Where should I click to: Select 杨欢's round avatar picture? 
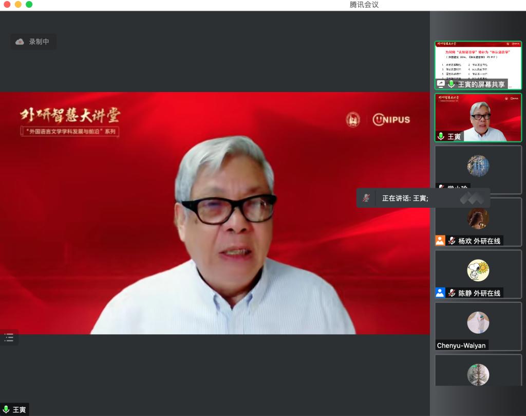point(478,218)
